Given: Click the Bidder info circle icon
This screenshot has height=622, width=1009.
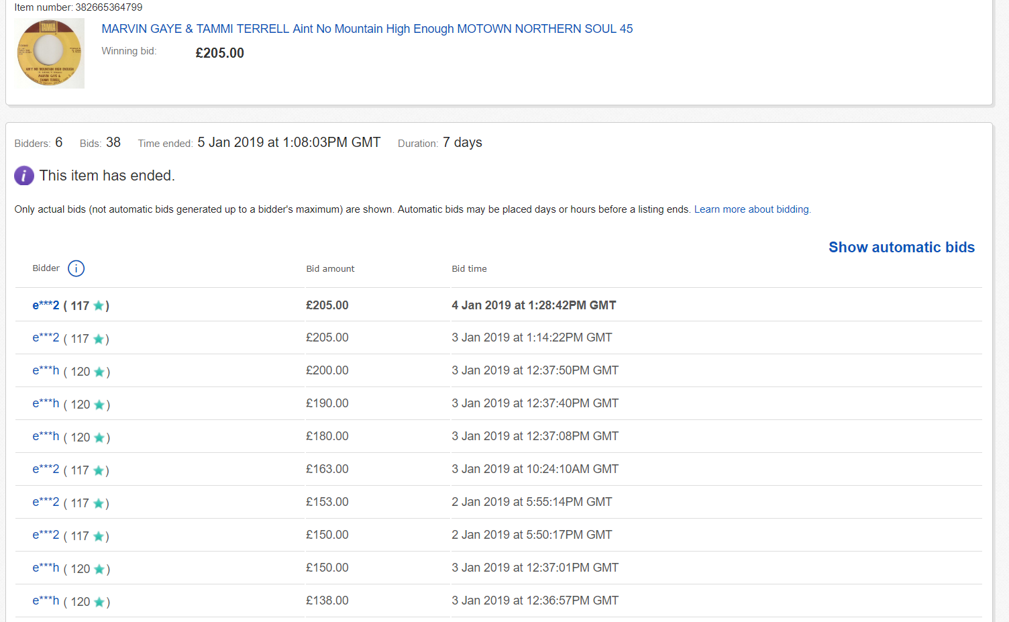Looking at the screenshot, I should click(76, 268).
